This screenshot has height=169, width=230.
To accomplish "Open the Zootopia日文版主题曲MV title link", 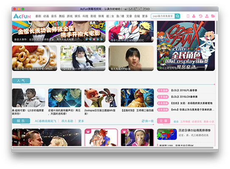I will coord(100,112).
